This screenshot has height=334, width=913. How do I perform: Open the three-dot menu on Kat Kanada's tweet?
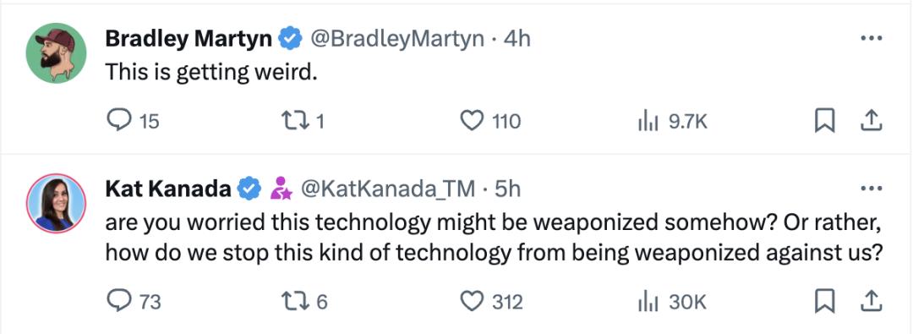tap(871, 189)
